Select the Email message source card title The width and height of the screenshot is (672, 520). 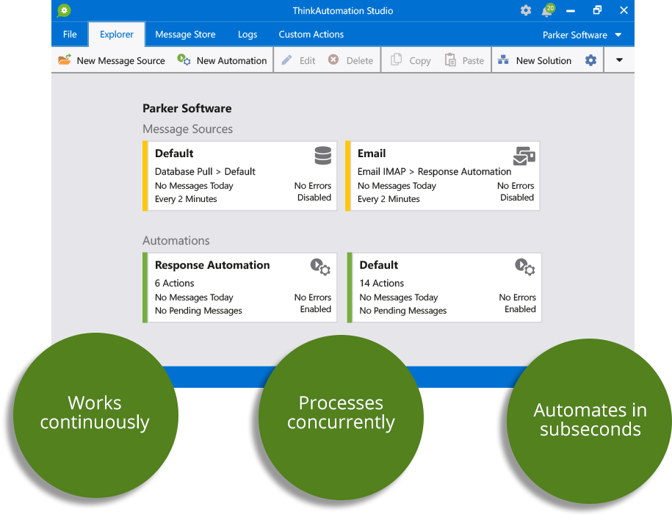click(372, 154)
